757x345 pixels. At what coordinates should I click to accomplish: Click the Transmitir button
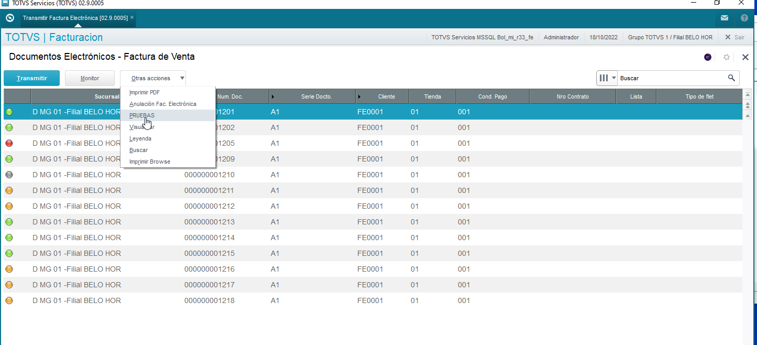[31, 78]
